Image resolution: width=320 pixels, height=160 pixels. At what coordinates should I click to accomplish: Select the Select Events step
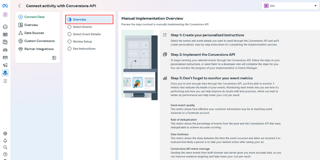pyautogui.click(x=80, y=27)
